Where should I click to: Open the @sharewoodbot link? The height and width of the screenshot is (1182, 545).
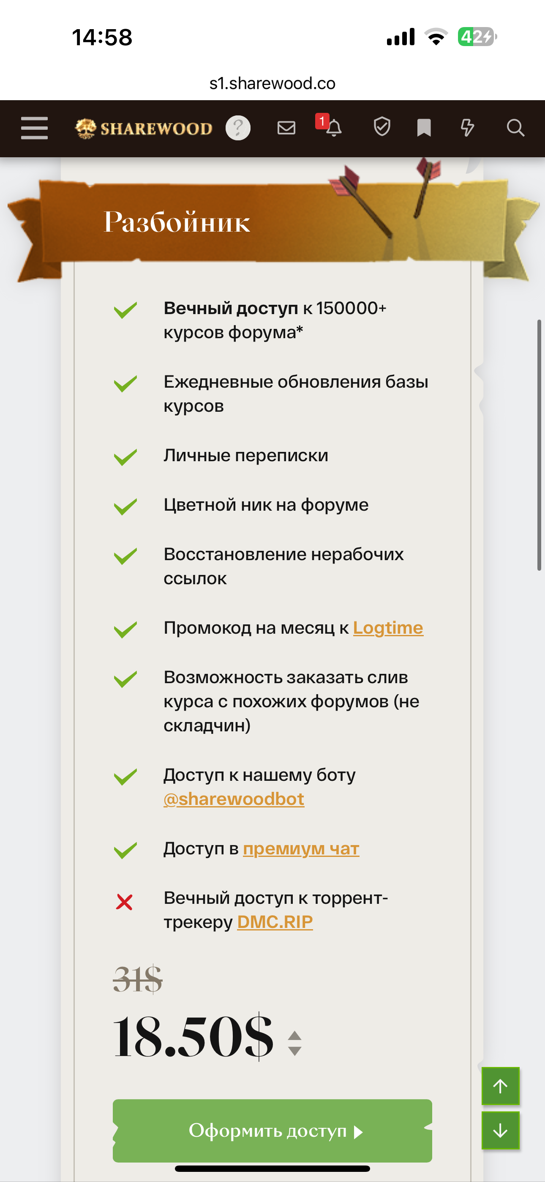(234, 799)
